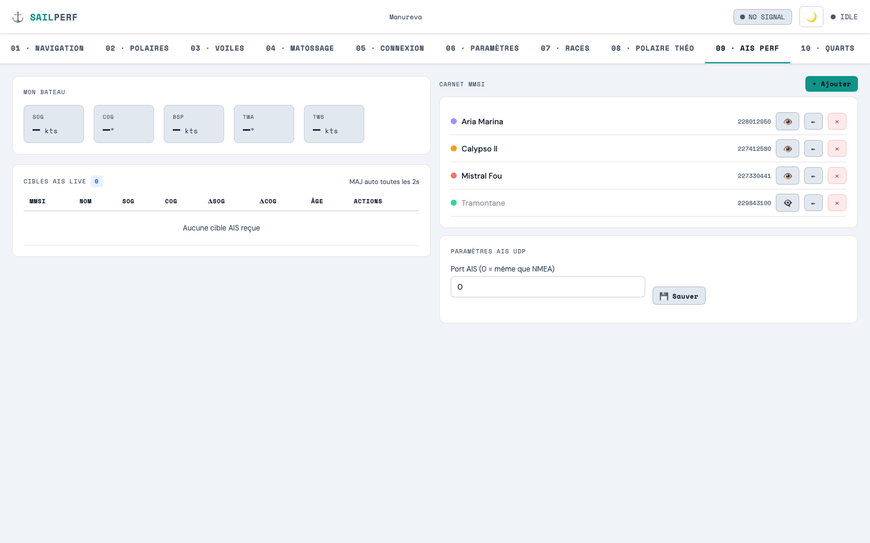Image resolution: width=870 pixels, height=543 pixels.
Task: Click MMSI number 227412580
Action: 754,149
